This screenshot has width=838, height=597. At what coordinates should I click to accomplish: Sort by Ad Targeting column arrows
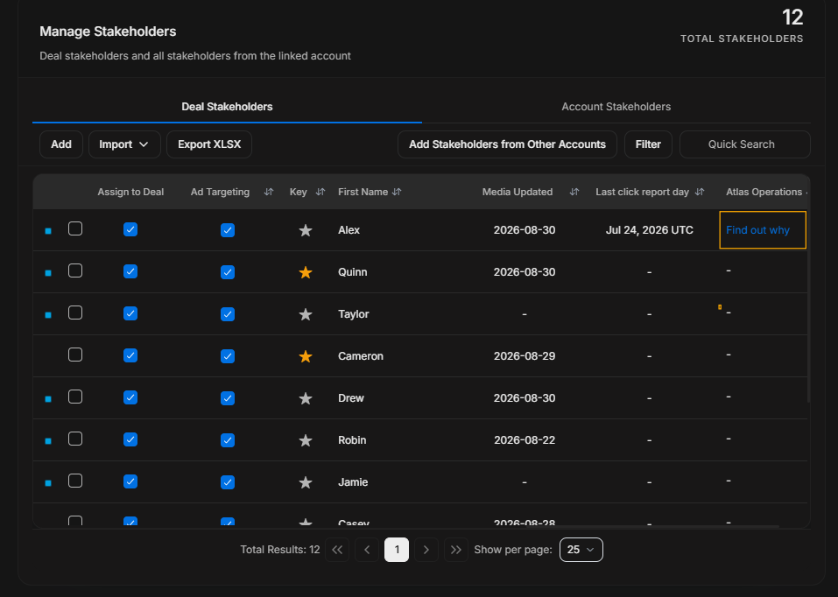(x=269, y=192)
